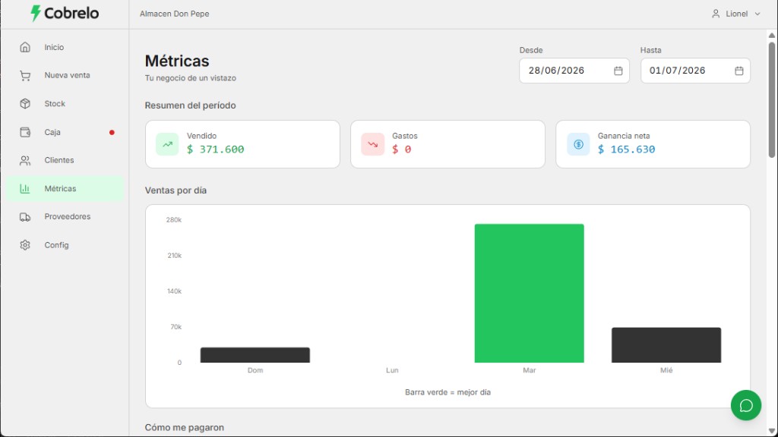Click the Mié axis label
778x437 pixels.
(666, 370)
